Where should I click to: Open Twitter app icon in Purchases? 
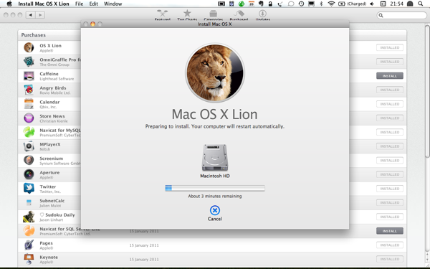pos(29,189)
